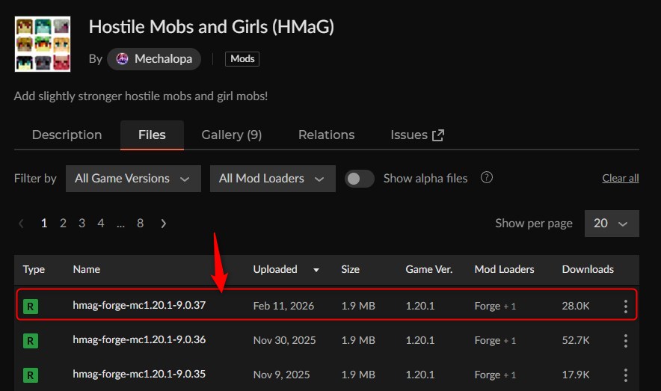The image size is (661, 391).
Task: Click the upload date Nov 30, 2025
Action: coord(284,340)
